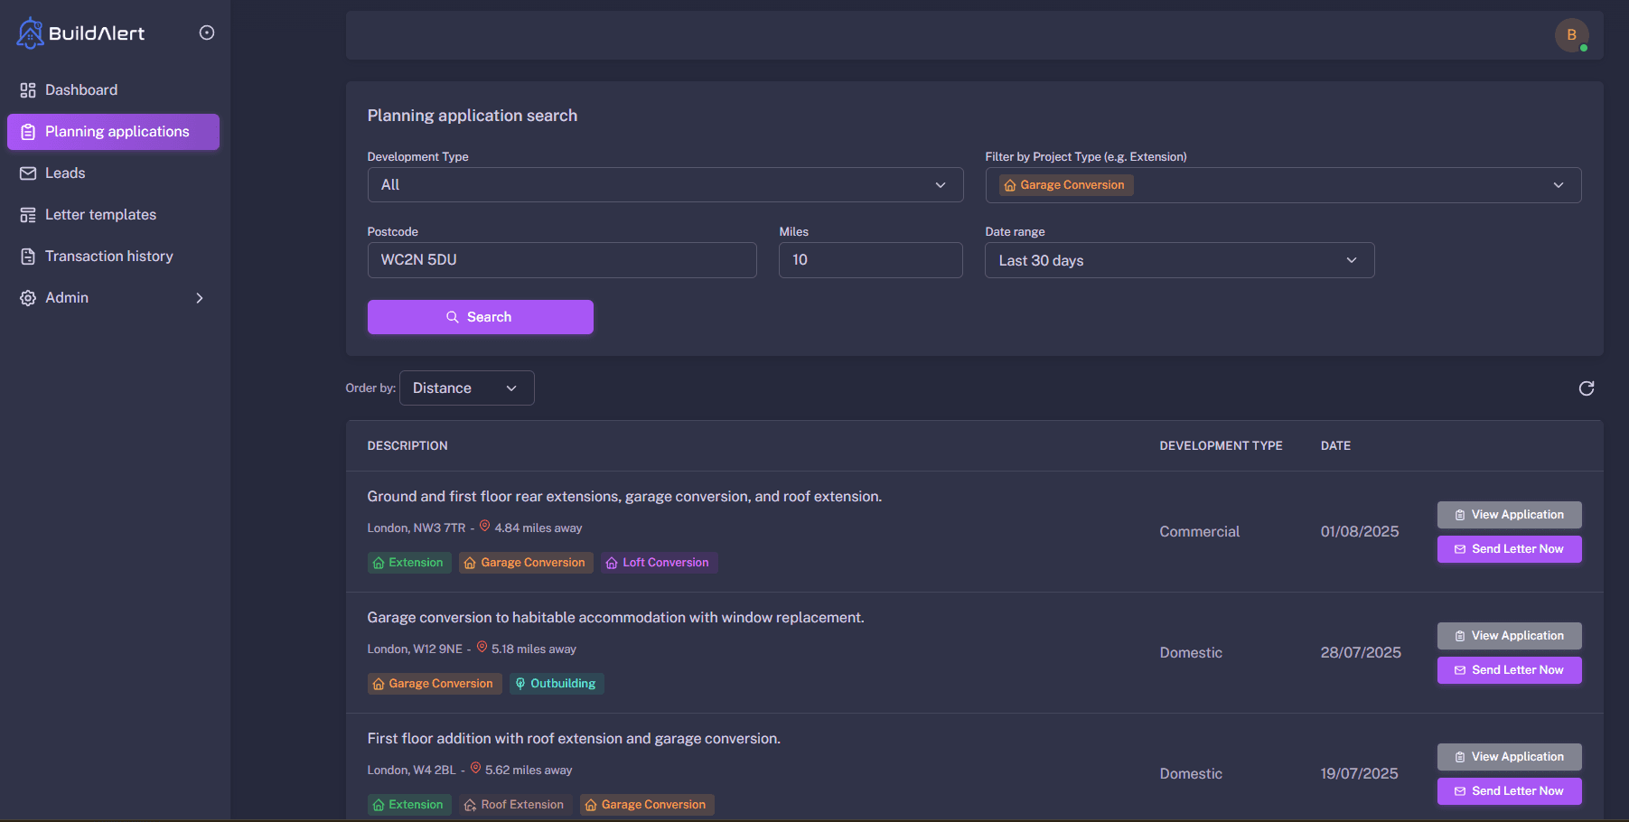Send Letter Now for the NW3 7TR application
Viewport: 1629px width, 822px height.
[x=1508, y=549]
